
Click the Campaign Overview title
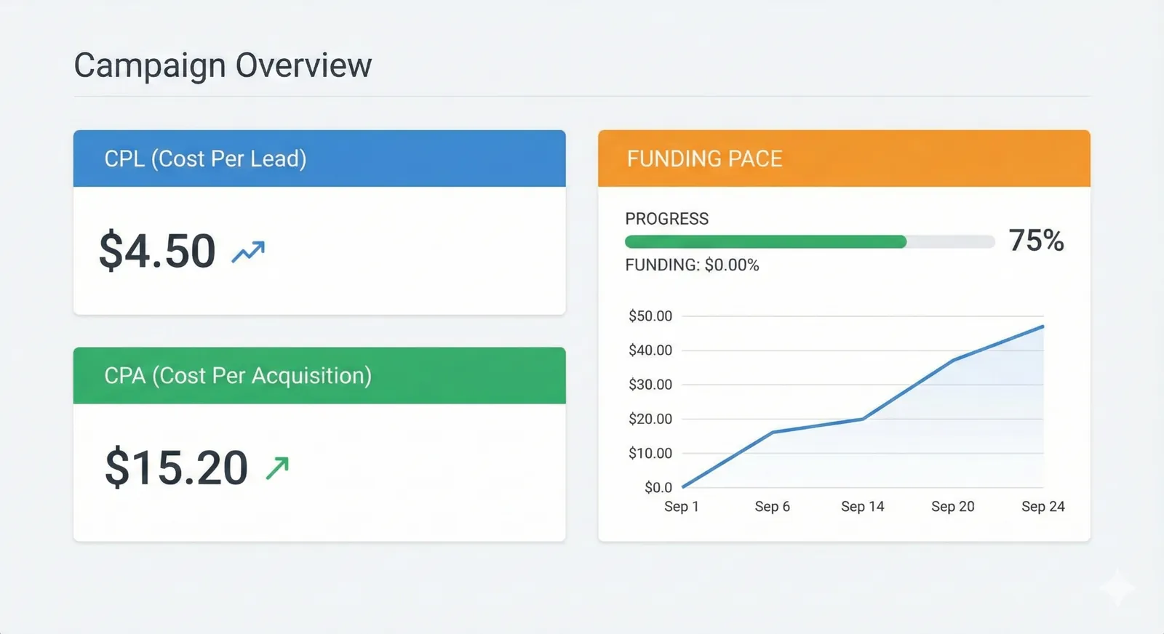223,65
